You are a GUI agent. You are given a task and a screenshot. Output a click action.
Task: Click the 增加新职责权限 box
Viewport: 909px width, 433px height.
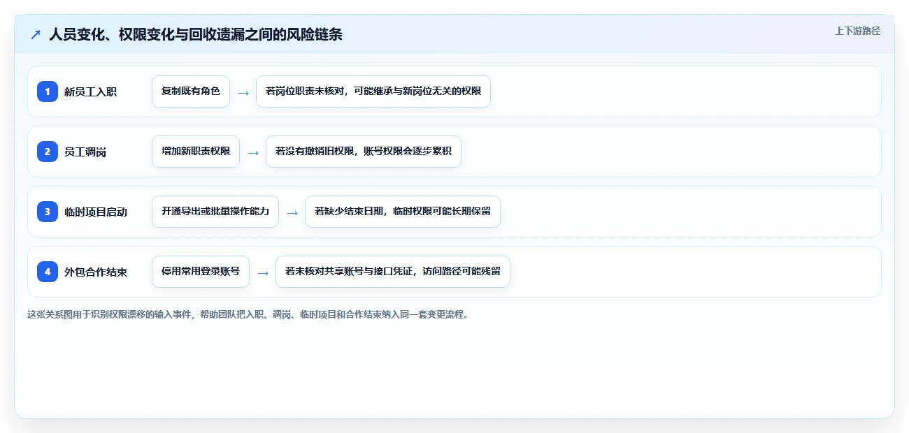pyautogui.click(x=196, y=152)
